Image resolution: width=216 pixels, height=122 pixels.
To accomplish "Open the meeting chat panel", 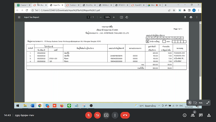I will tap(201, 115).
